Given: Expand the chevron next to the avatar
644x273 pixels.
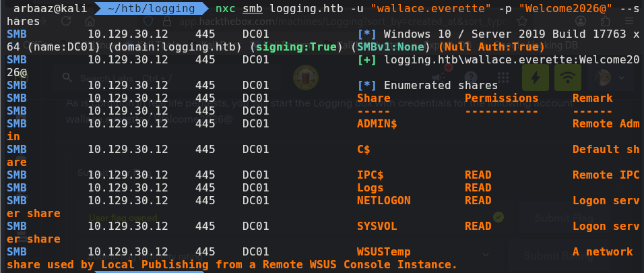Looking at the screenshot, I should coord(621,77).
